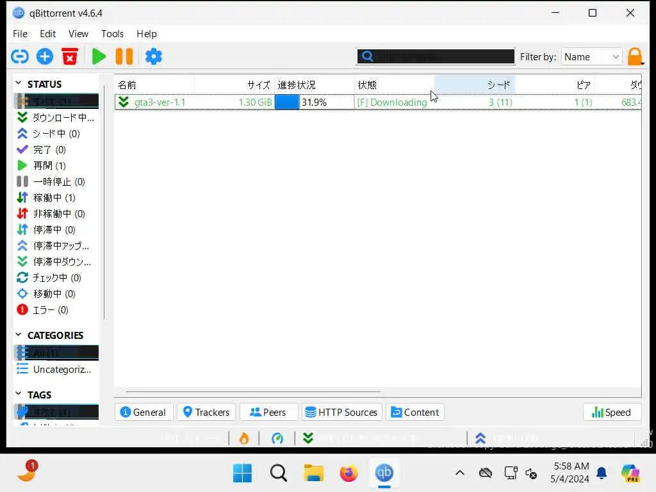Click the torrent filter search field
Viewport: 656px width, 492px height.
[x=435, y=56]
